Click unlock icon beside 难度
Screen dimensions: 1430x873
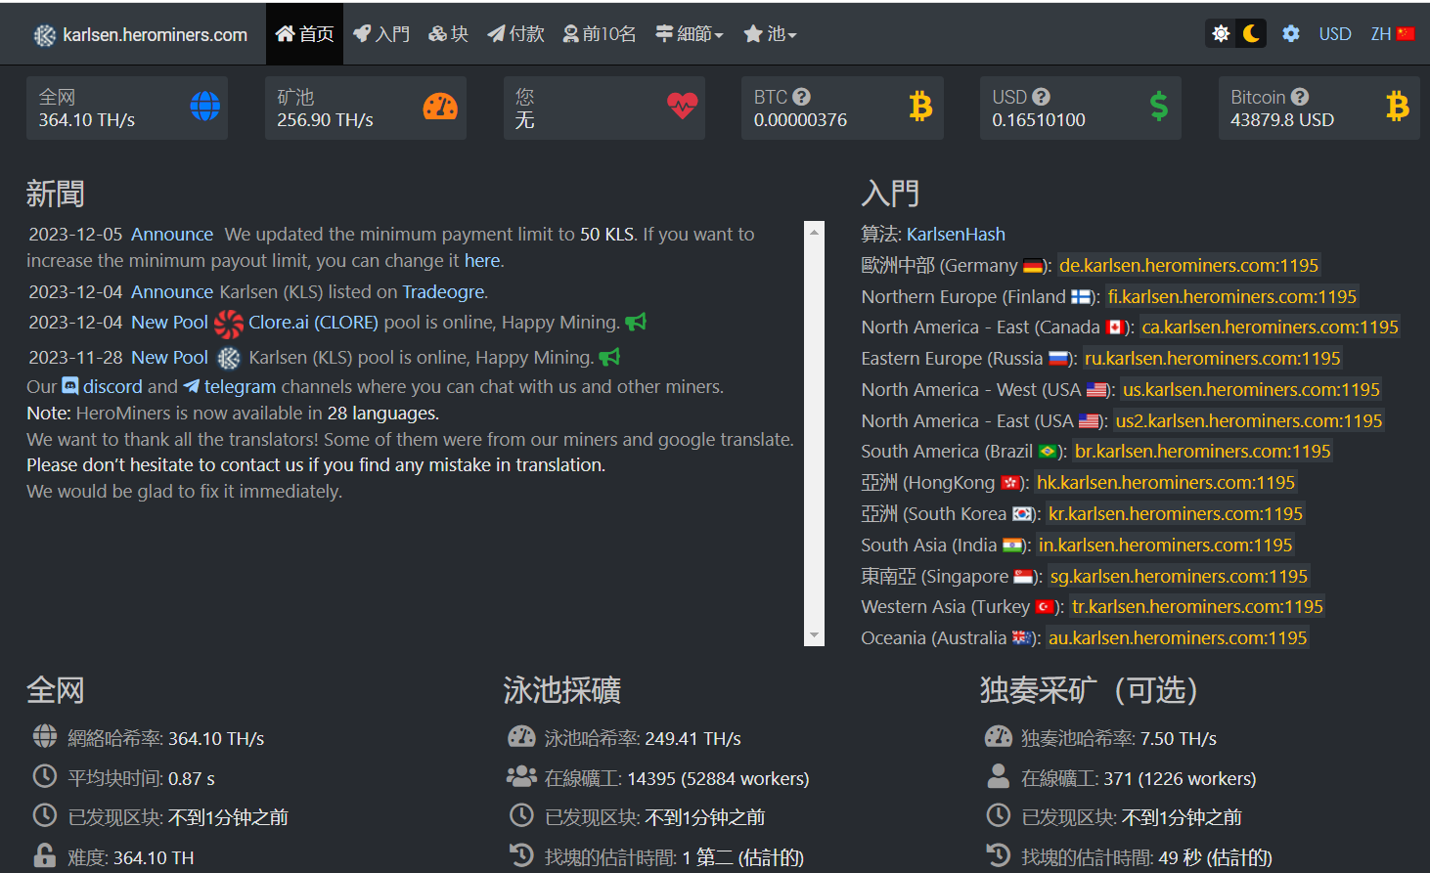coord(45,855)
